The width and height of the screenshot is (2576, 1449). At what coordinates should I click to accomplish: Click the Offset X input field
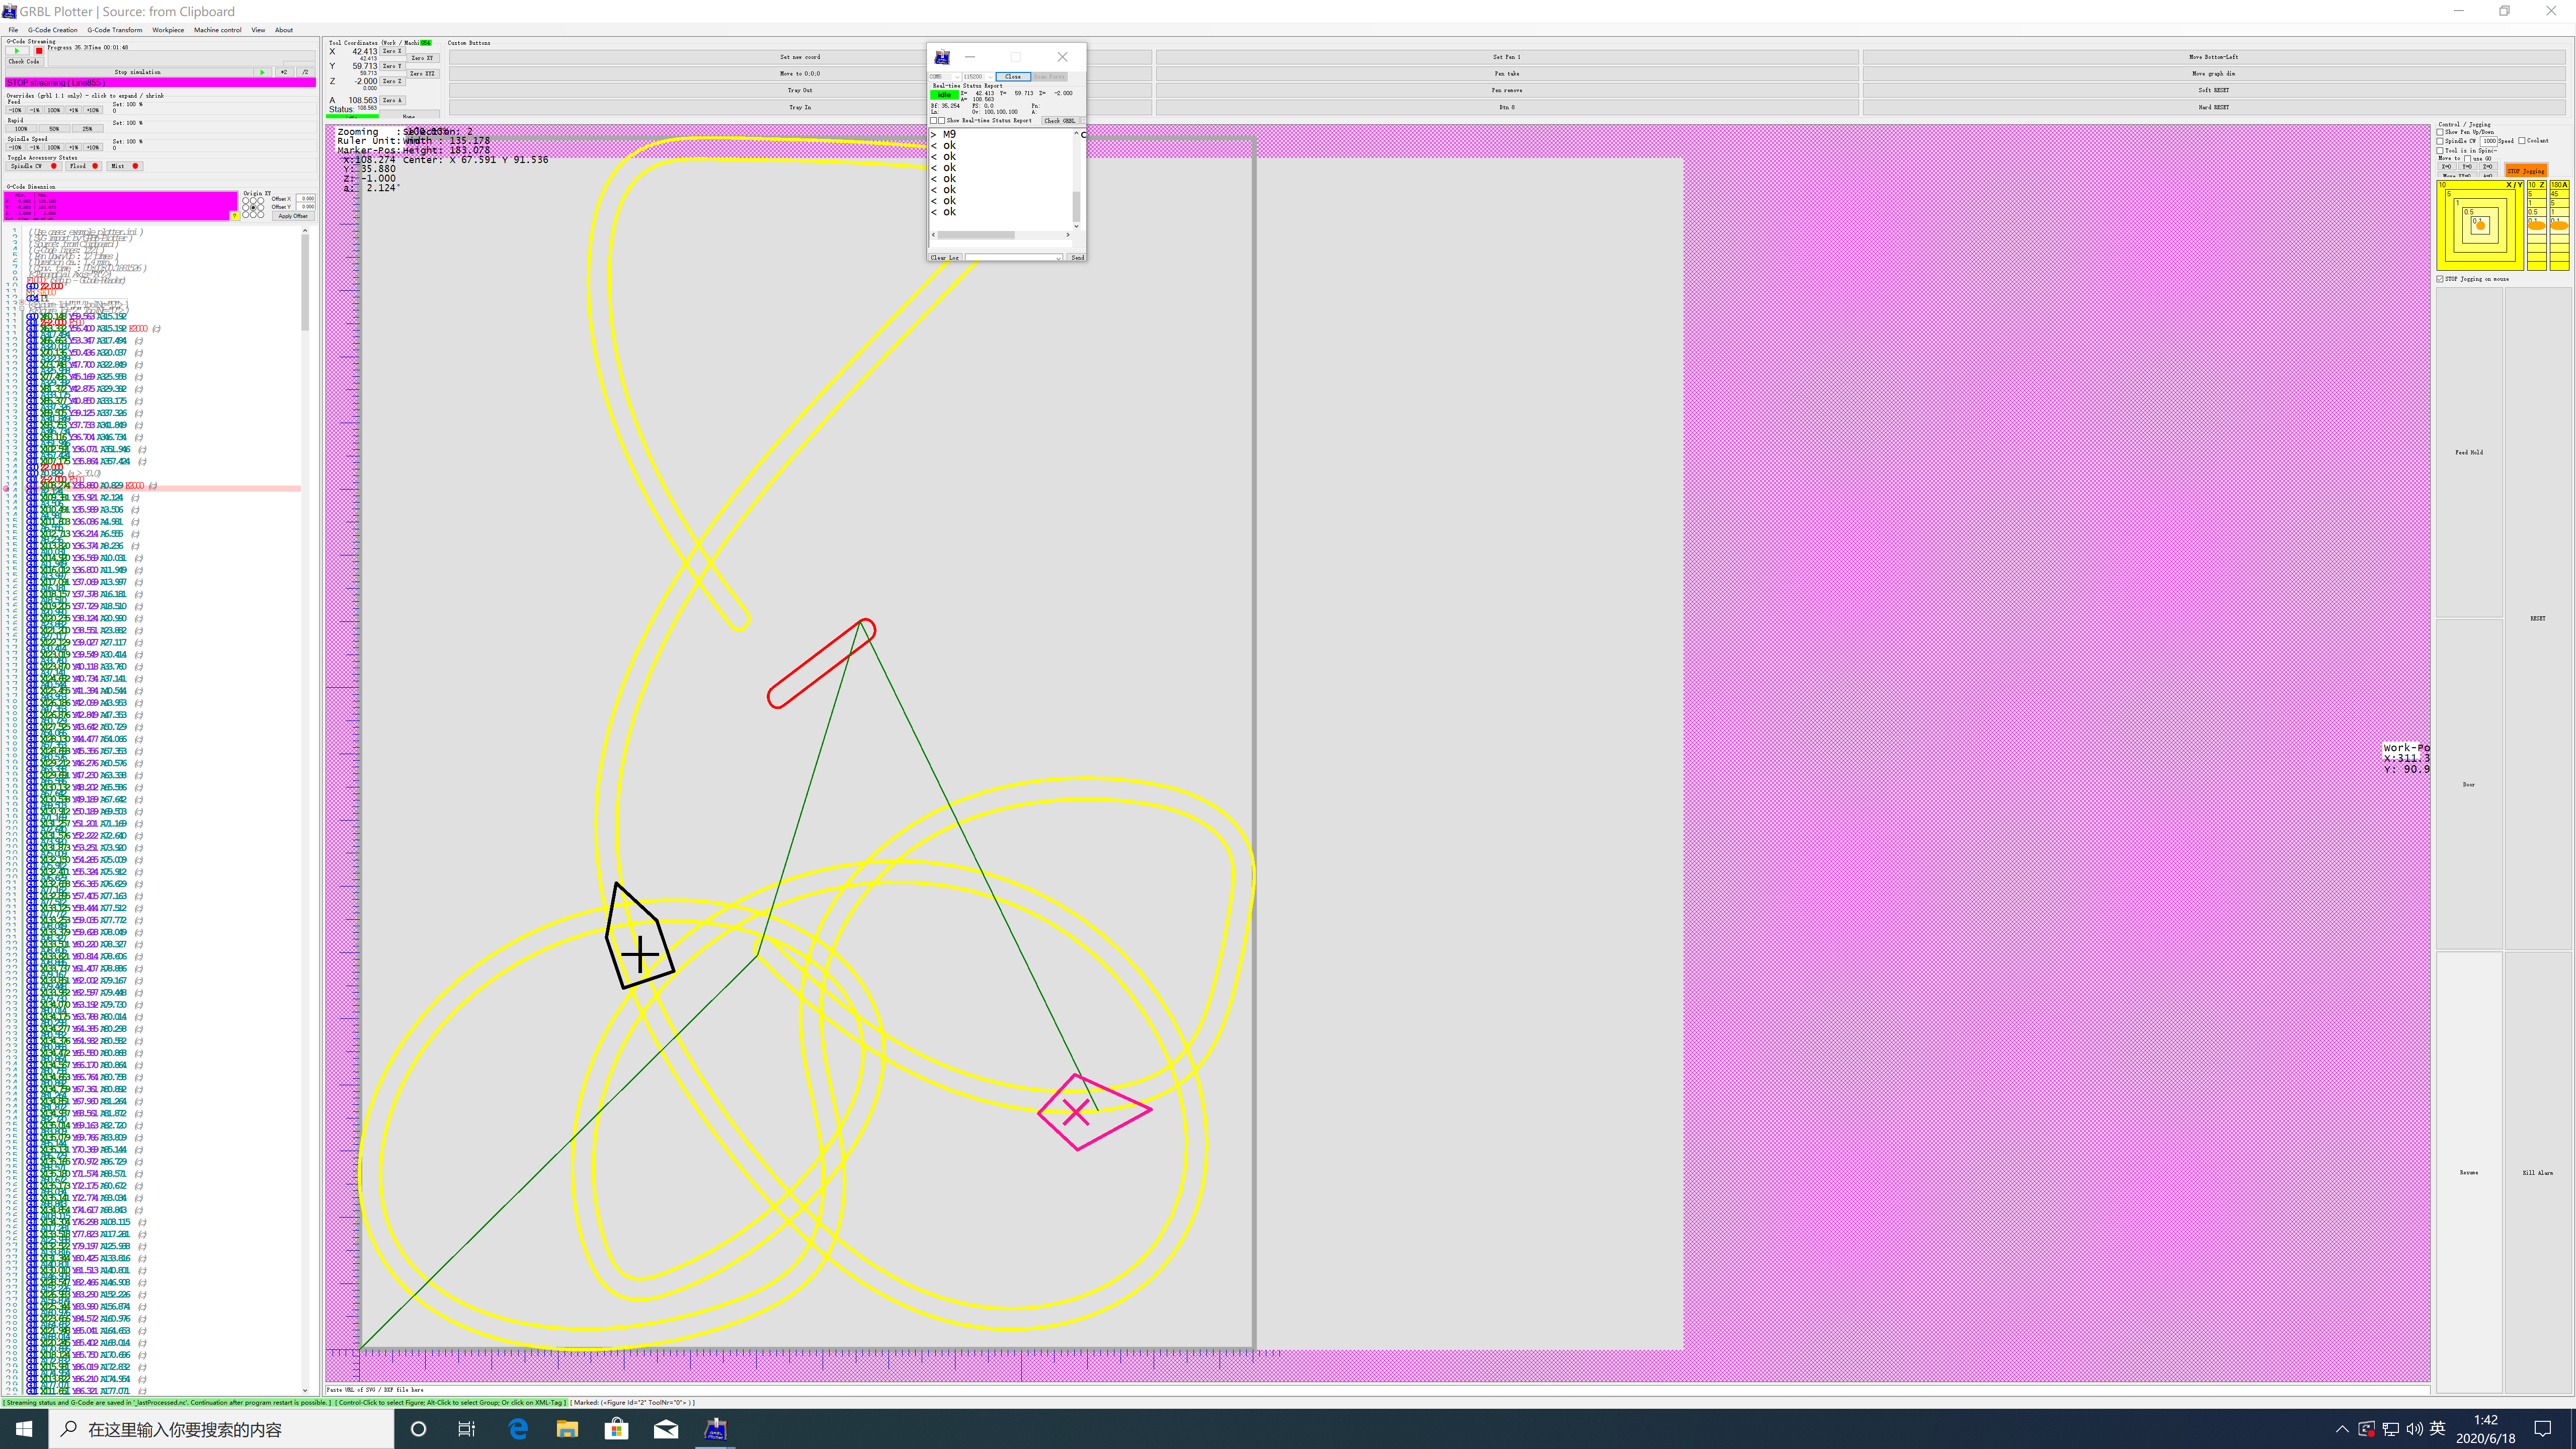(x=306, y=199)
